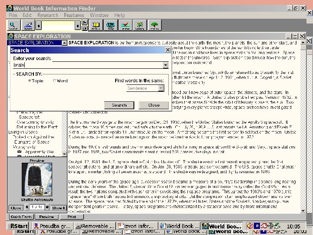Click the Search magnifier toolbar icon

coord(13,25)
